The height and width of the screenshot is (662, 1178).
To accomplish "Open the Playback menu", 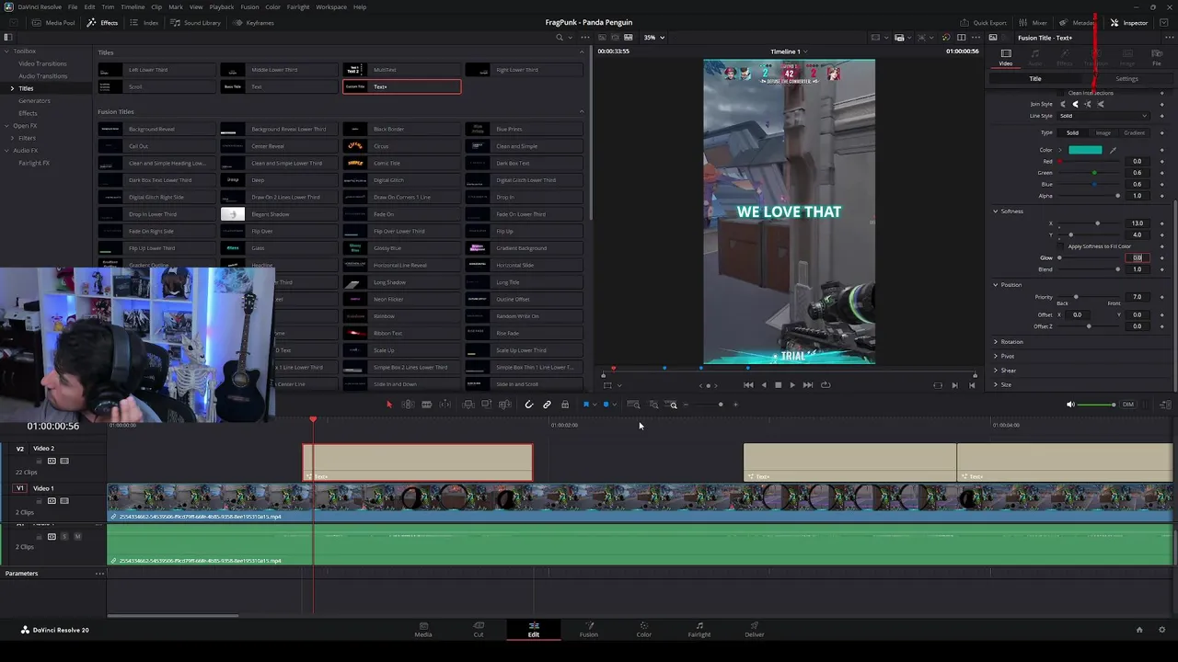I will click(x=222, y=6).
